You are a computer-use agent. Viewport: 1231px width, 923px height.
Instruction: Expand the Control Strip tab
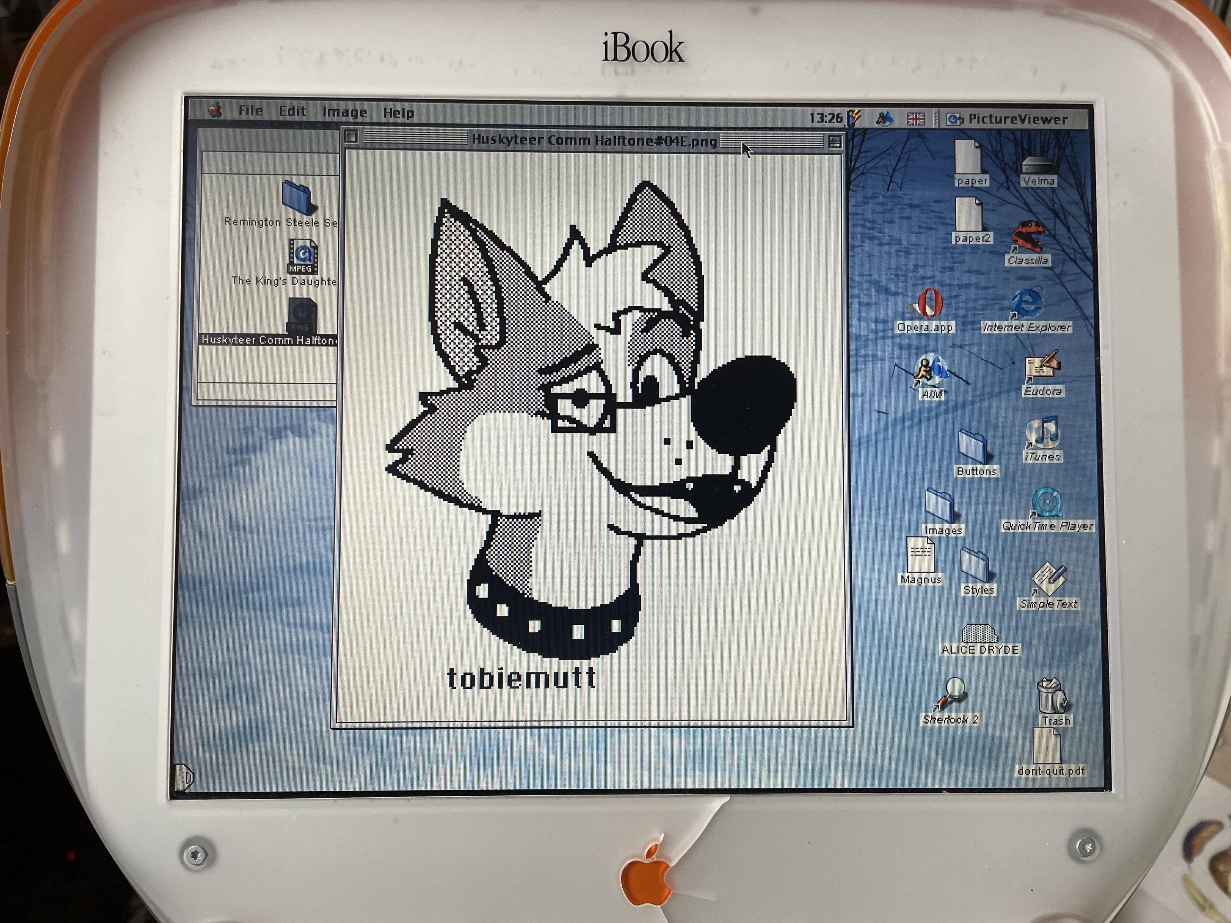pyautogui.click(x=184, y=777)
